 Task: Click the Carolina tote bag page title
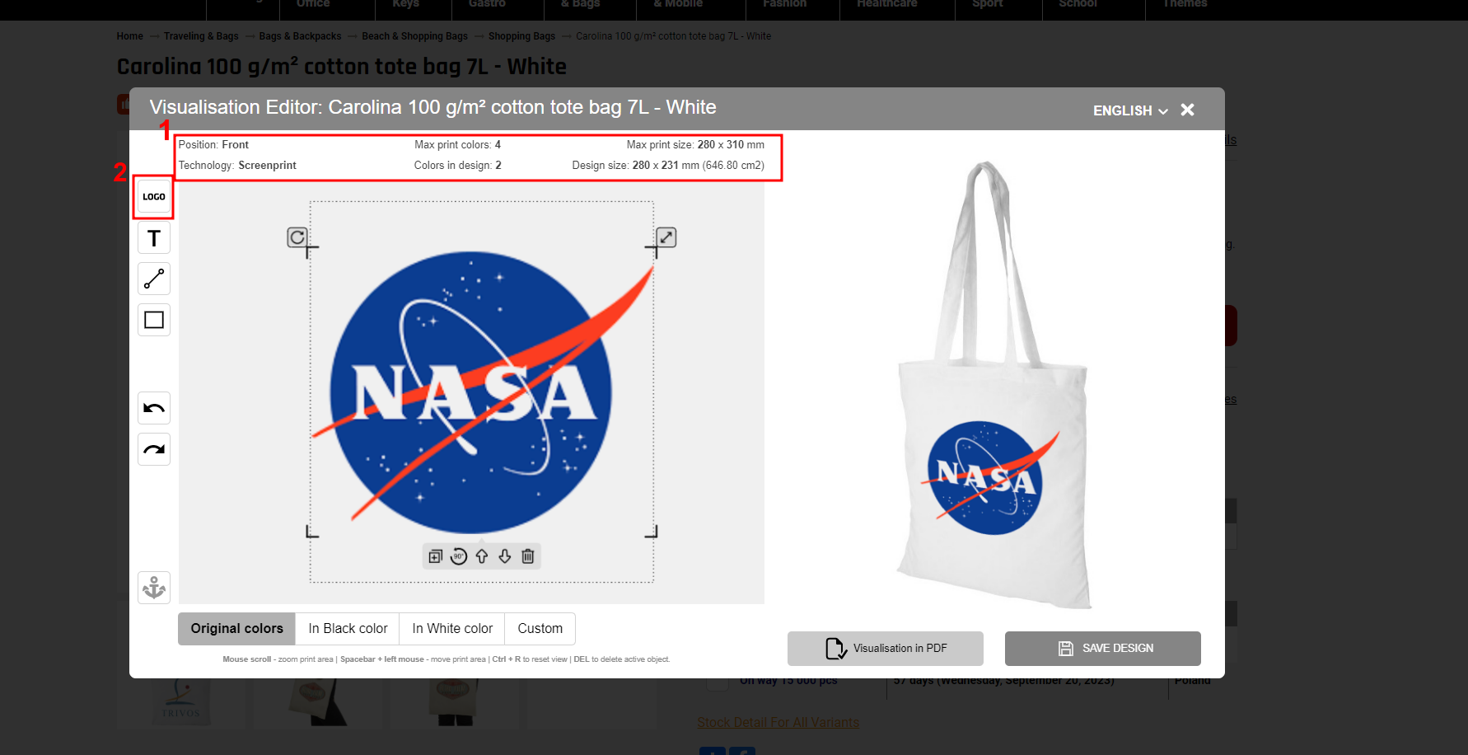coord(342,67)
